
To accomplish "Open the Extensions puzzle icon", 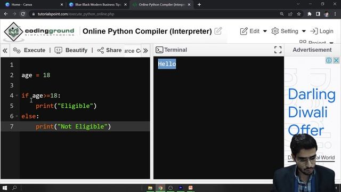I will tap(309, 14).
